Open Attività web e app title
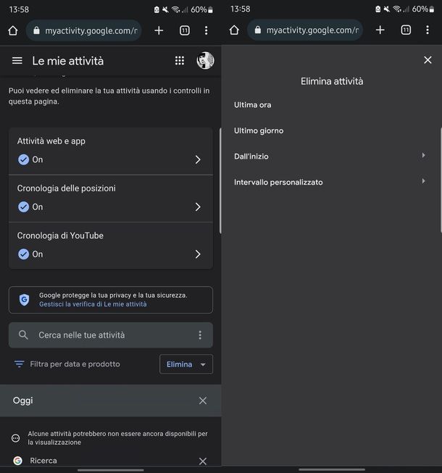The width and height of the screenshot is (442, 473). (51, 141)
